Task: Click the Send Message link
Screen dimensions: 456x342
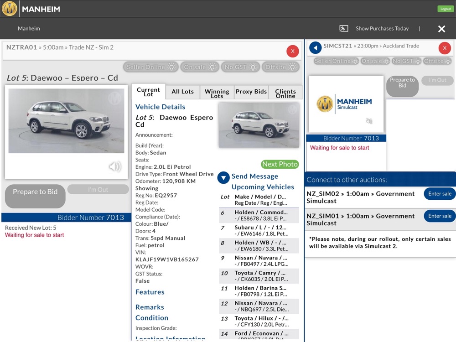Action: coord(255,176)
